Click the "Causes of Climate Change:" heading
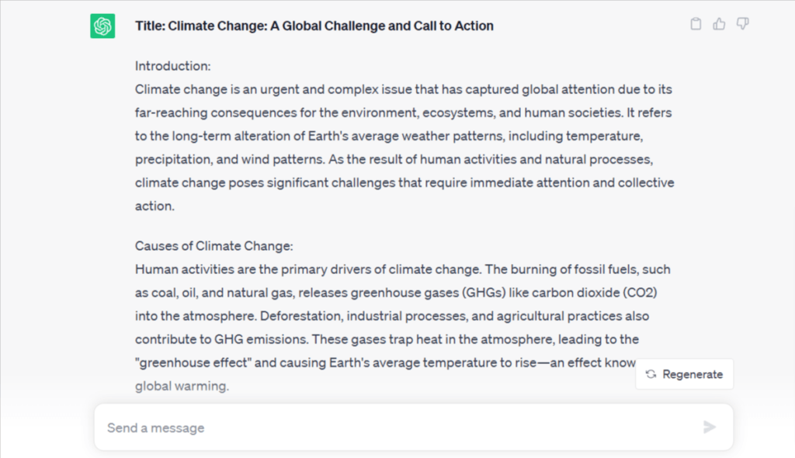The height and width of the screenshot is (458, 795). point(214,246)
